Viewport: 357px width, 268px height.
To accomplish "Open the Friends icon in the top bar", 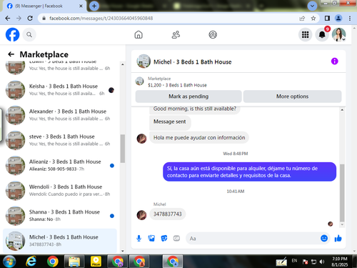I will [176, 35].
